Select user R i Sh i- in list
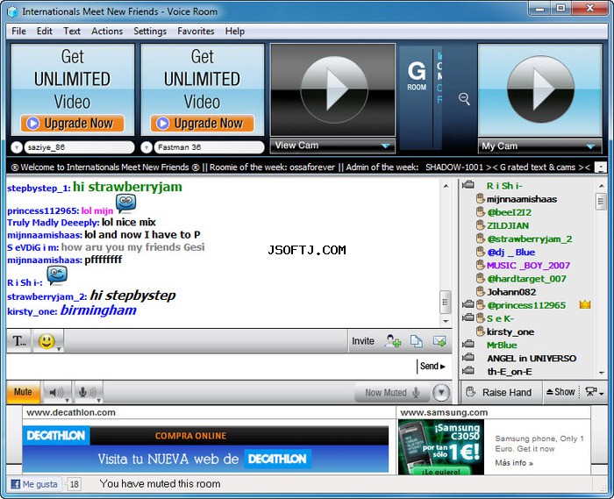This screenshot has width=614, height=499. (x=503, y=186)
